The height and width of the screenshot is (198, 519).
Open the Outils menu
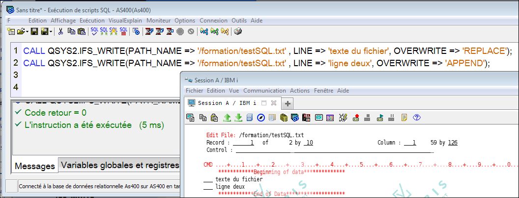click(239, 21)
